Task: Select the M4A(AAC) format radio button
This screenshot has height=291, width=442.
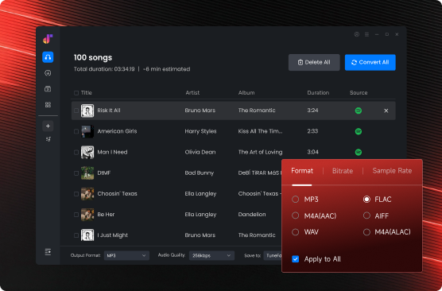Action: (x=296, y=215)
